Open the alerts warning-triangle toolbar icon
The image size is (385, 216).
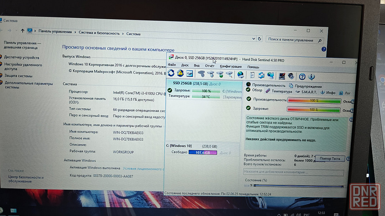pos(180,73)
